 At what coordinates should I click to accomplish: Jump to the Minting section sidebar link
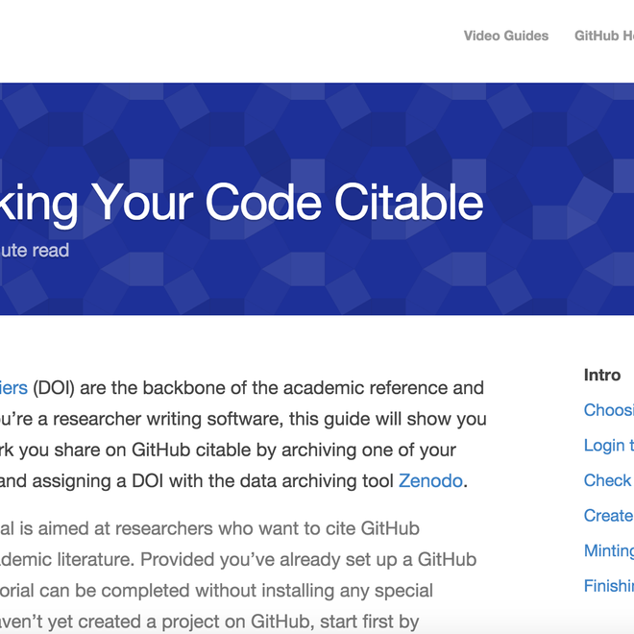click(x=609, y=550)
